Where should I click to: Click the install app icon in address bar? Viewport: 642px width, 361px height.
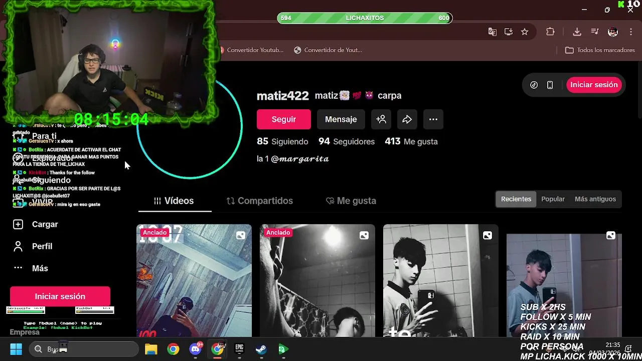[x=509, y=32]
